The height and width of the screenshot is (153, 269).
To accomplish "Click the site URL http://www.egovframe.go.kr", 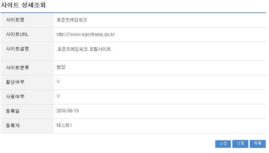I will [x=86, y=35].
